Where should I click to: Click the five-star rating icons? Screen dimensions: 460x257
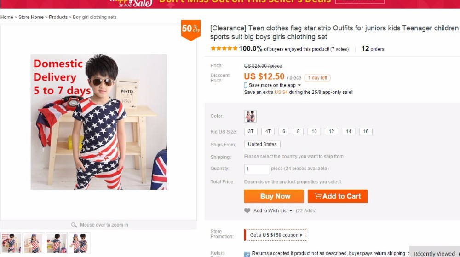click(x=224, y=48)
